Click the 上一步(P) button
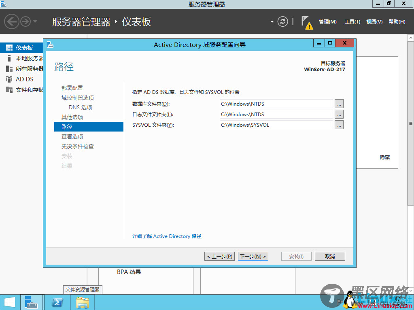The image size is (414, 310). [219, 256]
